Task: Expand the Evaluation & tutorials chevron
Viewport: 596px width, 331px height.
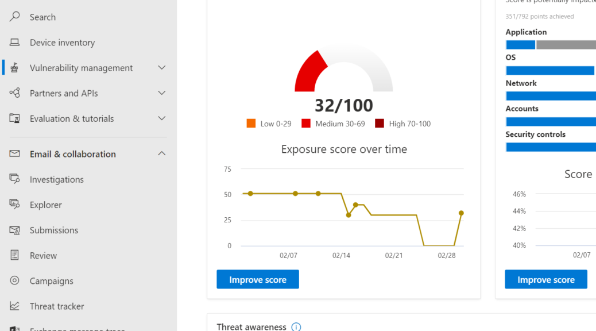Action: coord(161,118)
